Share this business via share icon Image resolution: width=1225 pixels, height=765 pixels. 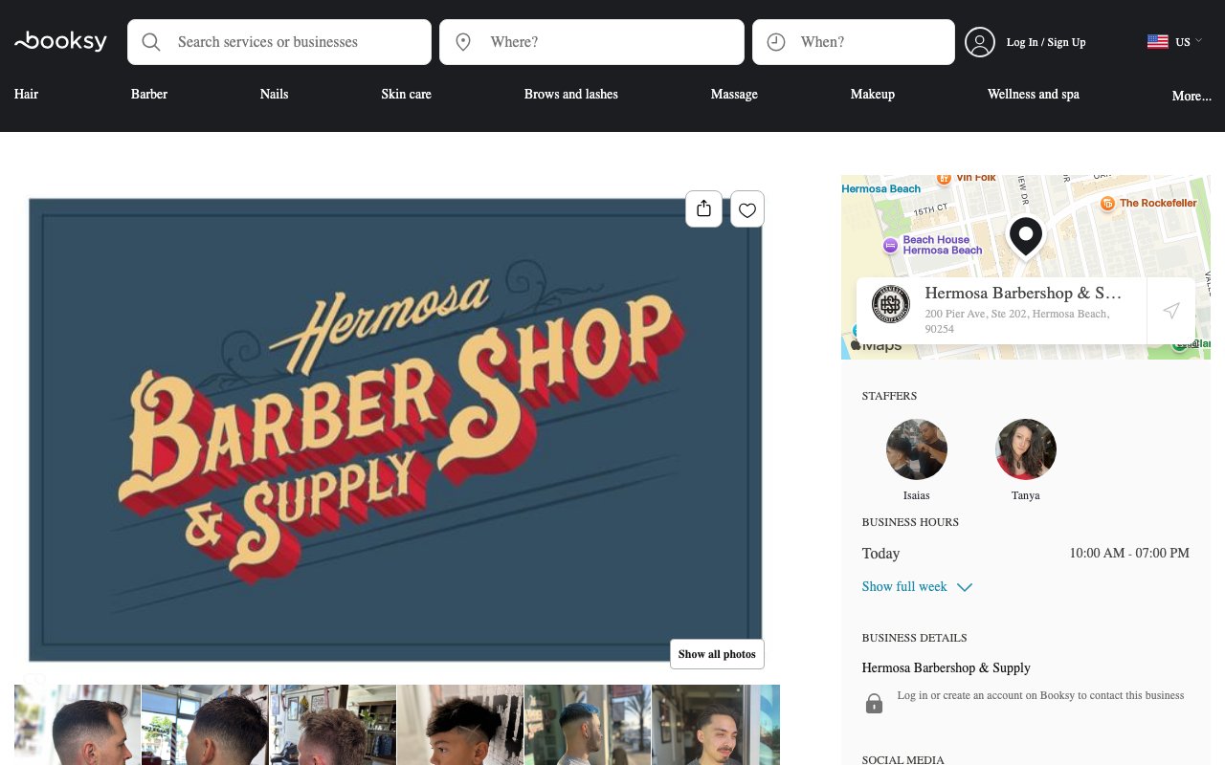coord(703,209)
